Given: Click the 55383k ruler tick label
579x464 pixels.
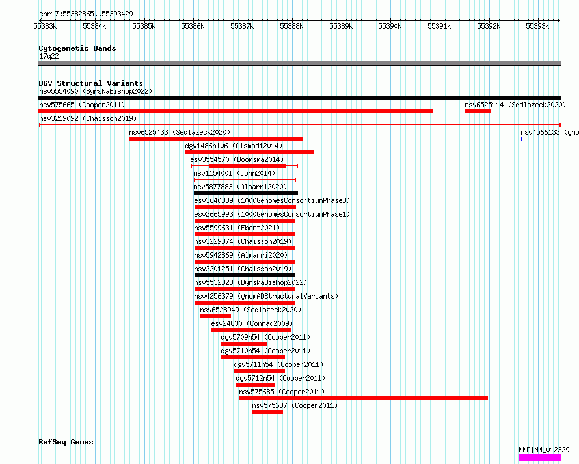Looking at the screenshot, I should coord(45,26).
